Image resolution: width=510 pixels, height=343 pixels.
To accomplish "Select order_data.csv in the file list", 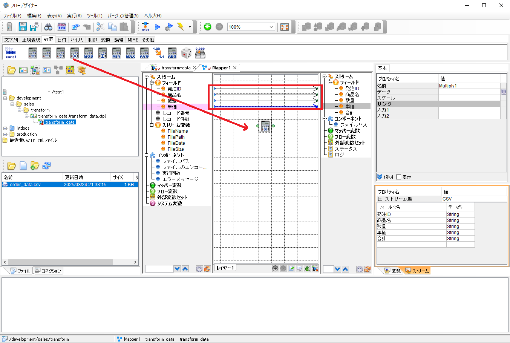I will click(x=70, y=185).
